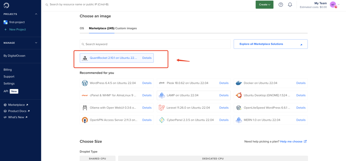346x161 pixels.
Task: Choose the Laravel logo image tile
Action: [162, 108]
